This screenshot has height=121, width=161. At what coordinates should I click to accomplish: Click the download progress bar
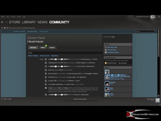[x=80, y=101]
